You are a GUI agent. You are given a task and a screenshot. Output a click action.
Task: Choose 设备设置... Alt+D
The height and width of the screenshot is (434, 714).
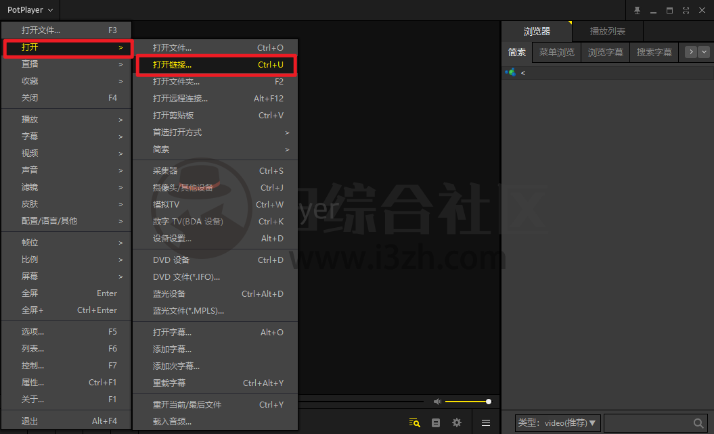point(215,239)
